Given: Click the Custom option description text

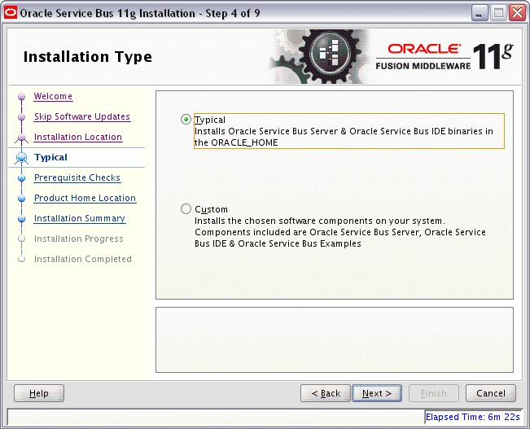Looking at the screenshot, I should (x=340, y=232).
